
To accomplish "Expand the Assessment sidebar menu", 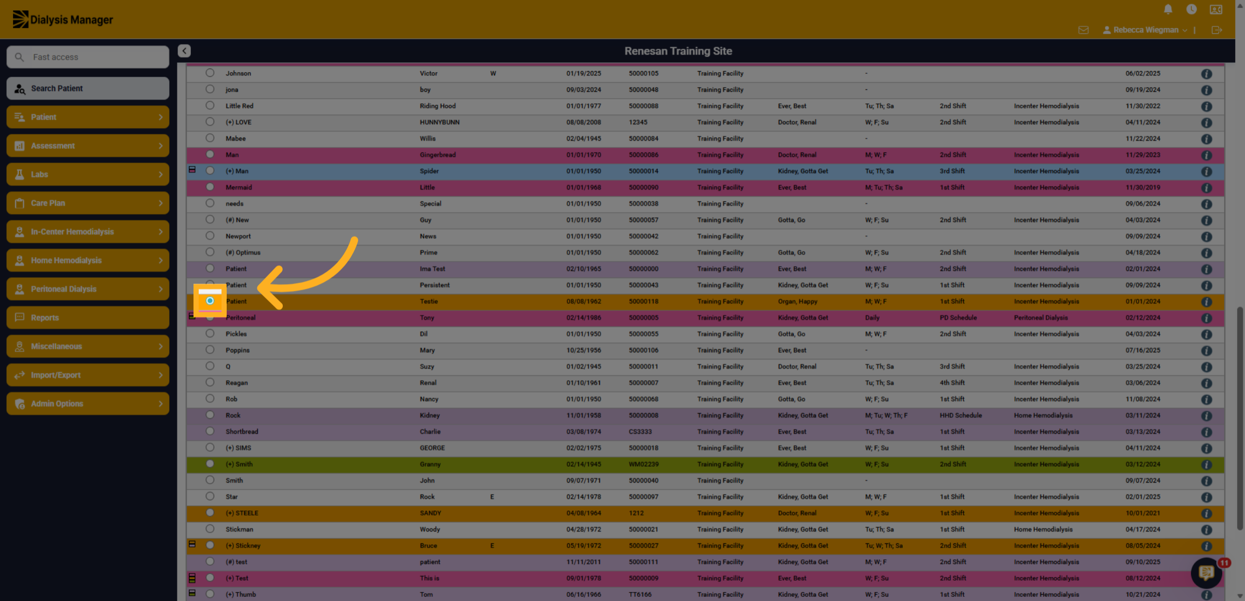I will pos(88,146).
